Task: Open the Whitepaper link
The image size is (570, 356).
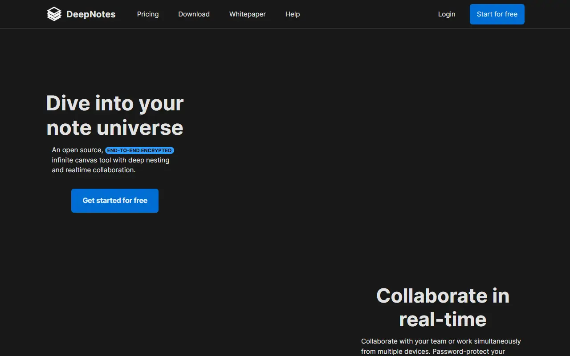Action: pyautogui.click(x=248, y=14)
